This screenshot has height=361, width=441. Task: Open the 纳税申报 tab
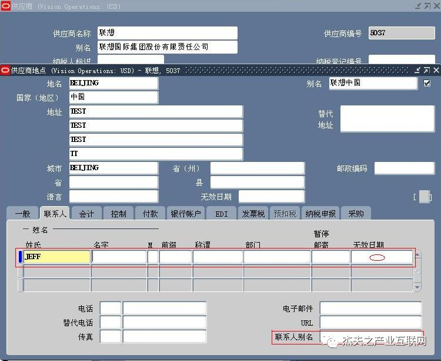click(x=320, y=214)
